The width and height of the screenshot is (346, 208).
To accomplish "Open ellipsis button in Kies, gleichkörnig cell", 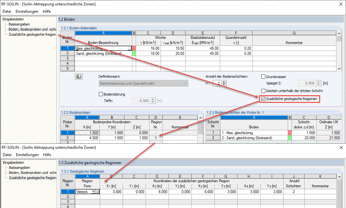I will 130,48.
